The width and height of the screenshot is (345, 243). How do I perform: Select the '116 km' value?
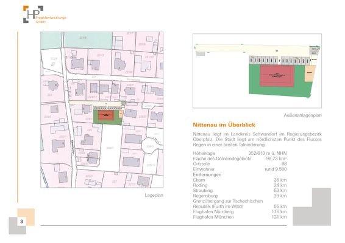point(279,211)
